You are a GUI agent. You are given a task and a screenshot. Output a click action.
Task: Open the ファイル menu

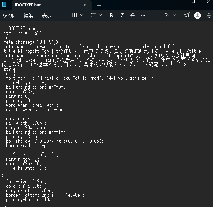(x=8, y=16)
